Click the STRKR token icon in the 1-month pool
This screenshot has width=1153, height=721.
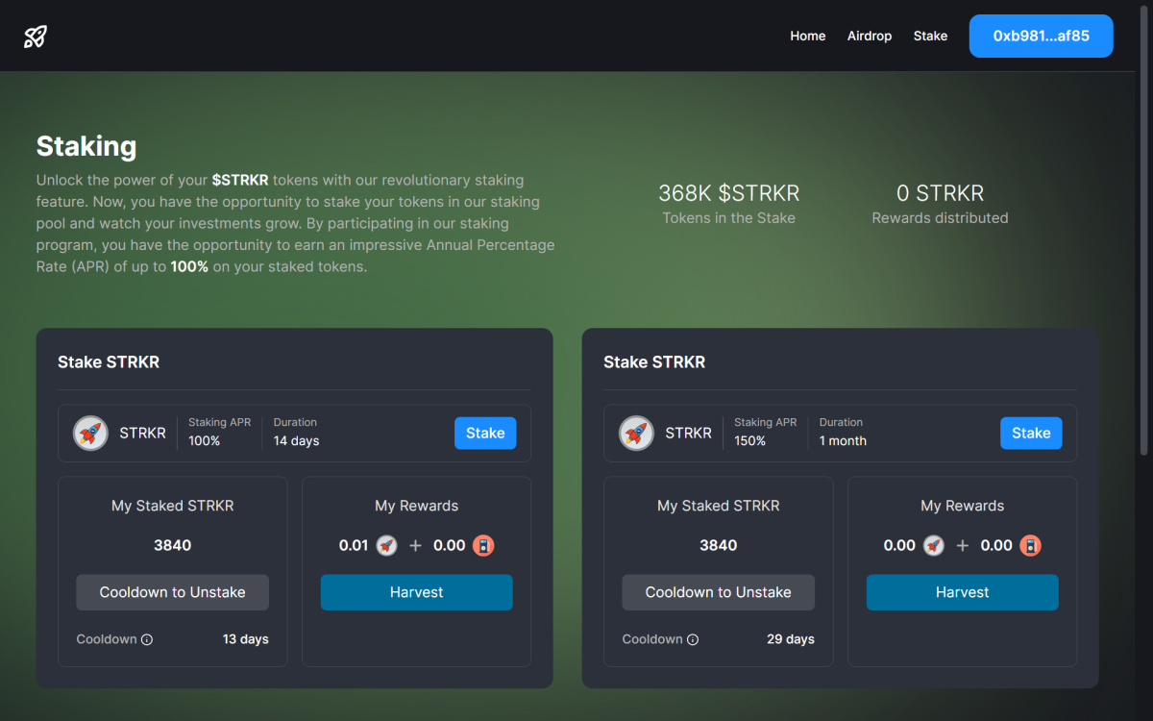[x=636, y=433]
